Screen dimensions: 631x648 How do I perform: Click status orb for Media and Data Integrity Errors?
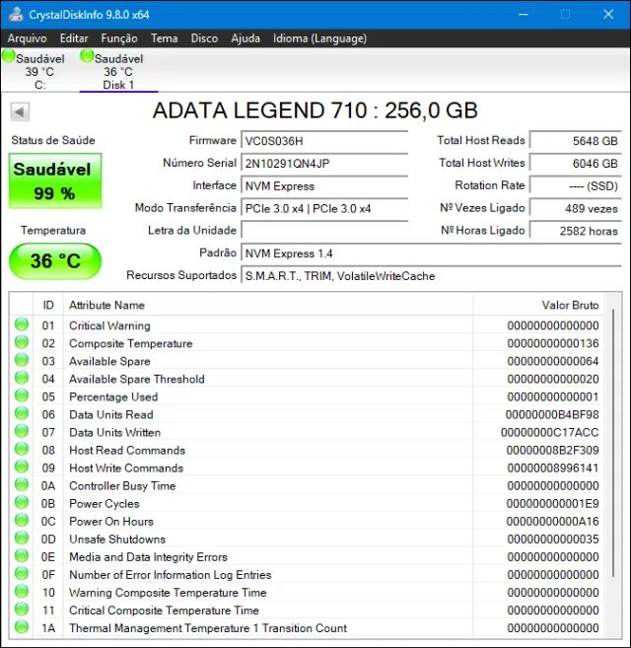coord(22,556)
